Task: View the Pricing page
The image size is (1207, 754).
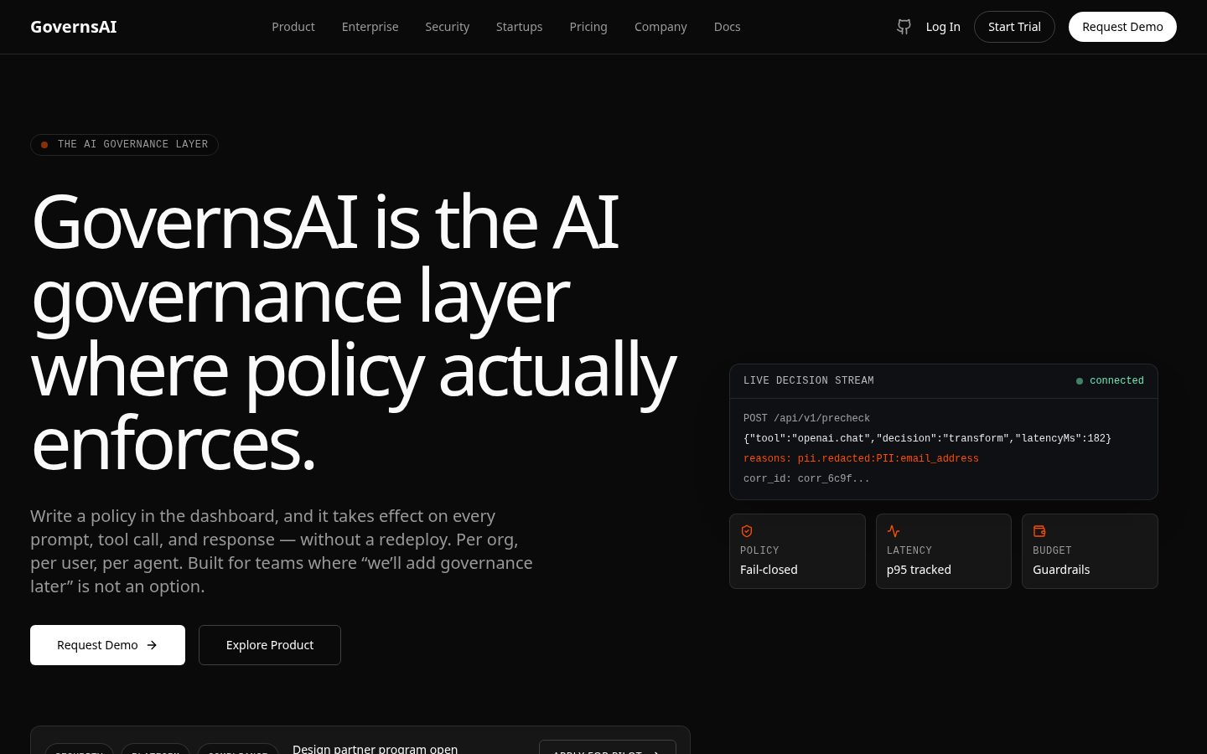Action: [x=588, y=27]
